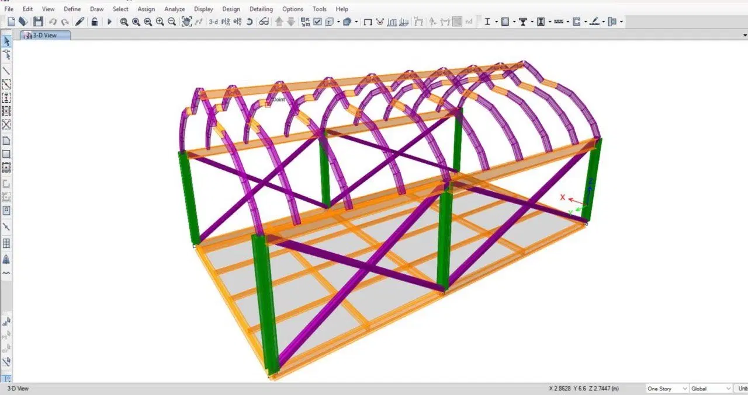Toggle the lock model padlock

pos(94,22)
